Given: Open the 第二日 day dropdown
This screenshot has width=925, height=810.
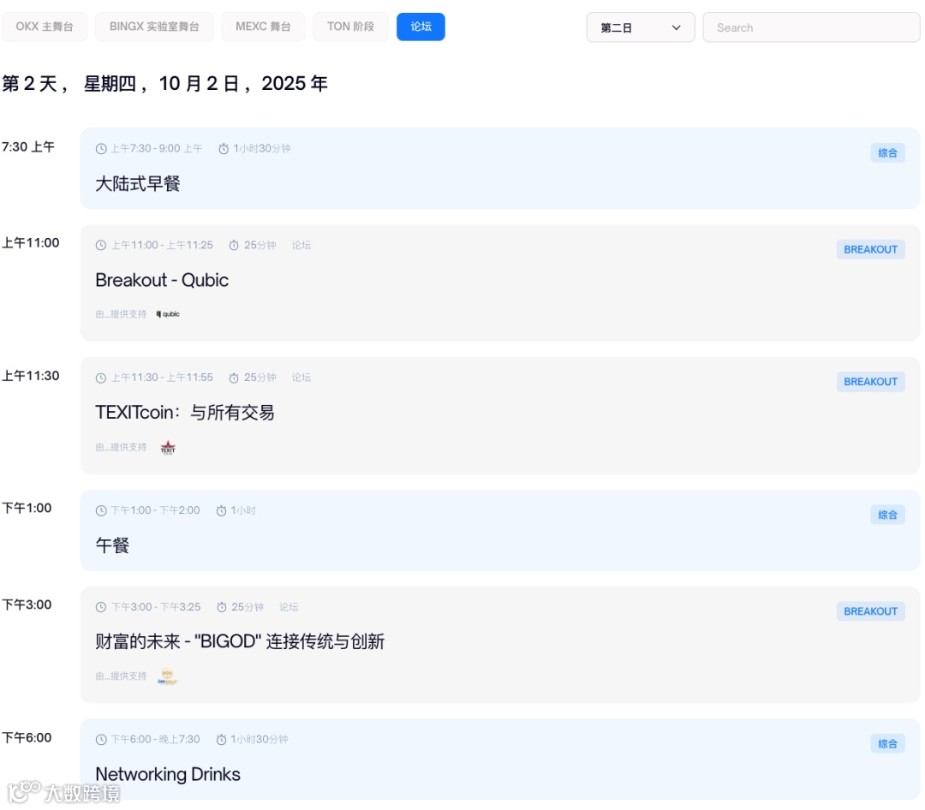Looking at the screenshot, I should tap(641, 27).
